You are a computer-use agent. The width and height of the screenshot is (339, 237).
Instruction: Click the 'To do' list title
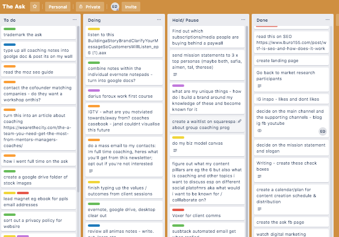pyautogui.click(x=10, y=20)
